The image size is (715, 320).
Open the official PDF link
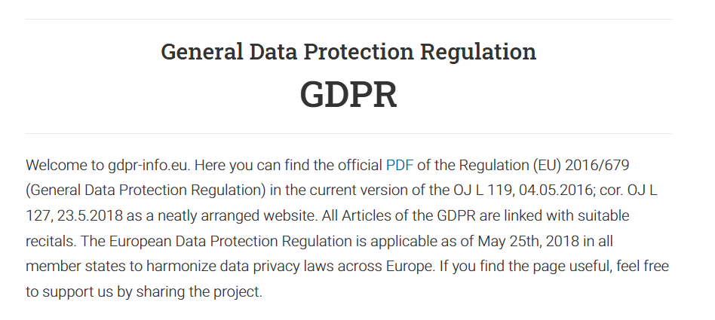click(400, 165)
